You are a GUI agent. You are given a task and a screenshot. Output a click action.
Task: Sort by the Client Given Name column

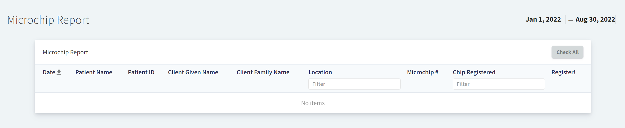tap(193, 72)
